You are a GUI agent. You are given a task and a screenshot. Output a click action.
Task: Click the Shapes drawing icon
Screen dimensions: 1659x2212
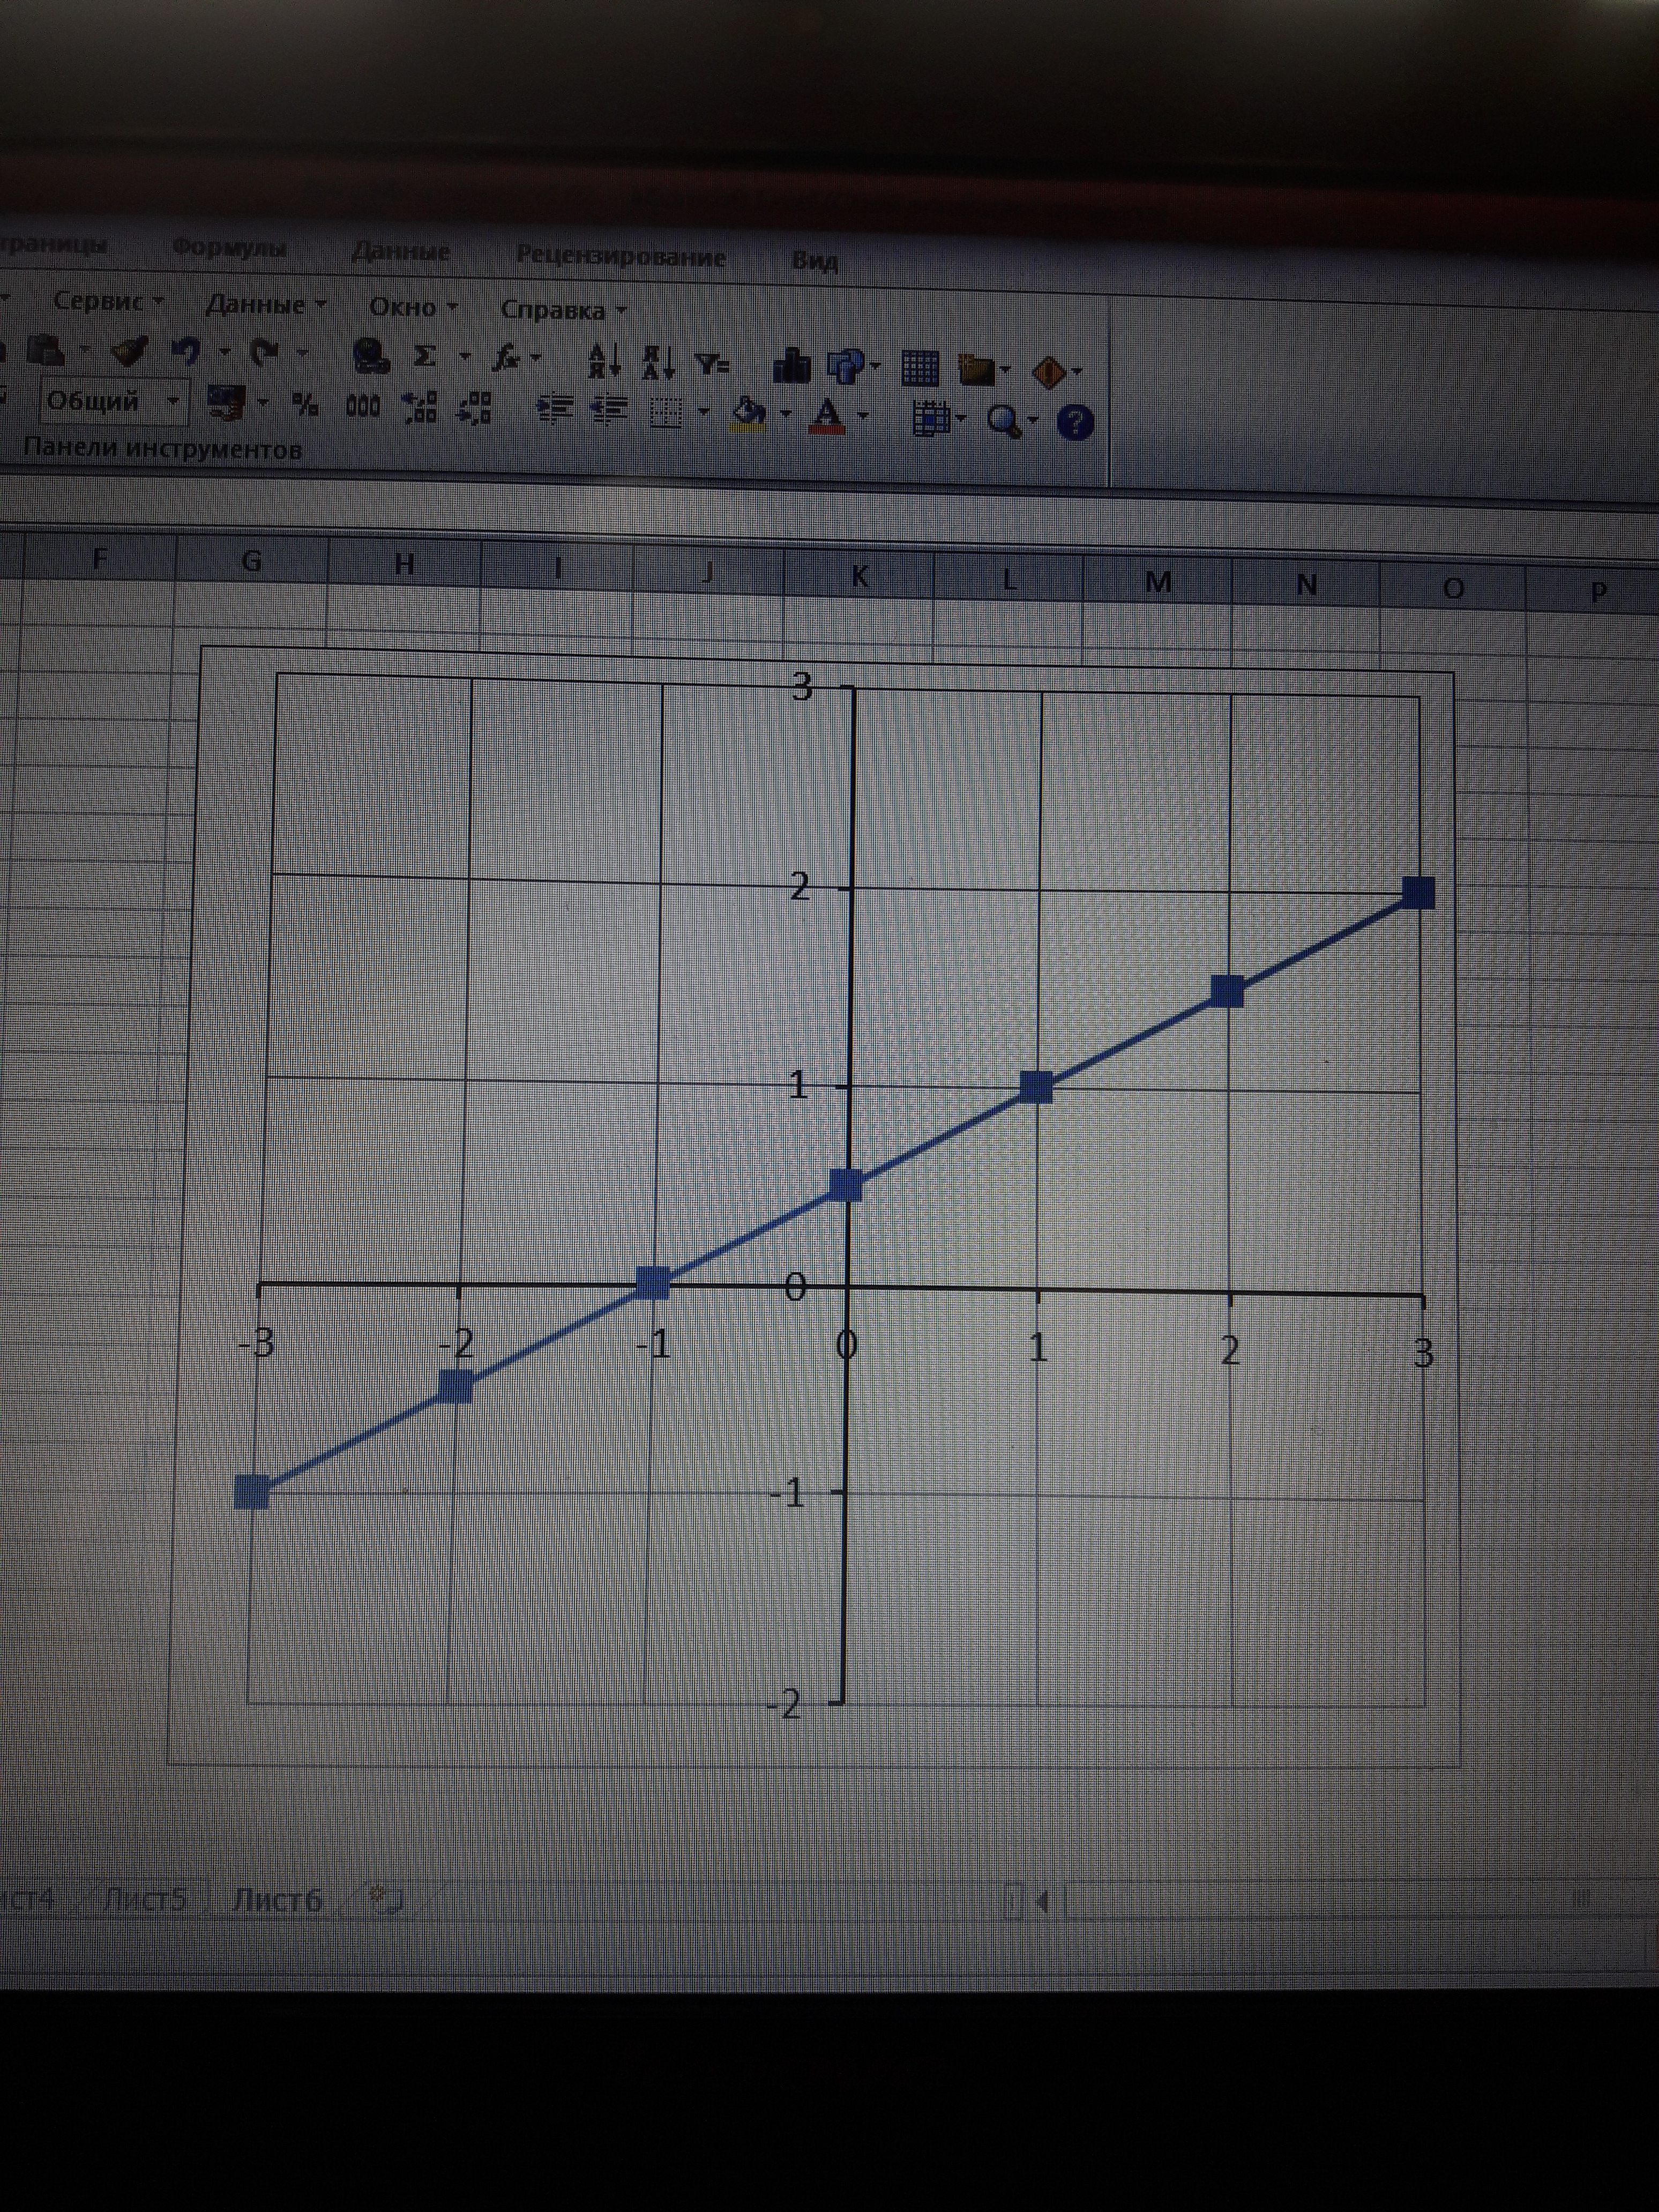[x=846, y=367]
